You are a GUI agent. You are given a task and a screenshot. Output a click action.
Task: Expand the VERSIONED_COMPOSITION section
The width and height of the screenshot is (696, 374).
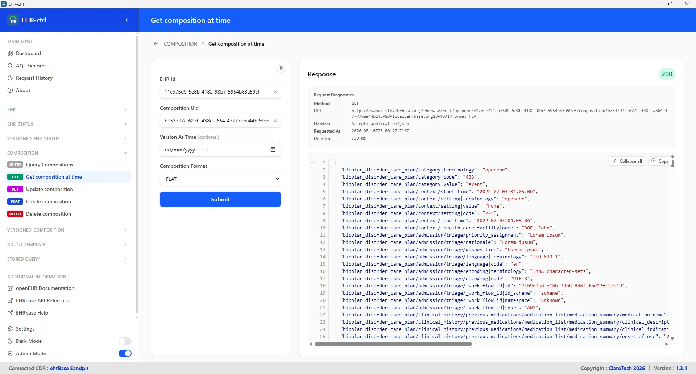(67, 230)
